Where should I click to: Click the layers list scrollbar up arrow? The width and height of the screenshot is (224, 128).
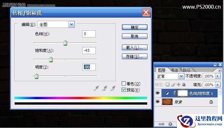[x=220, y=92]
